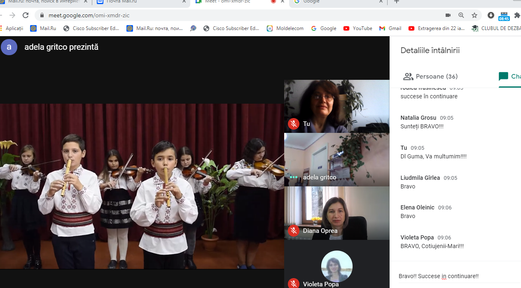This screenshot has height=288, width=521.
Task: Click the reload page icon
Action: [26, 15]
